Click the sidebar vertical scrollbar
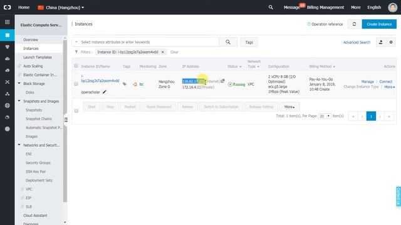 pos(65,120)
